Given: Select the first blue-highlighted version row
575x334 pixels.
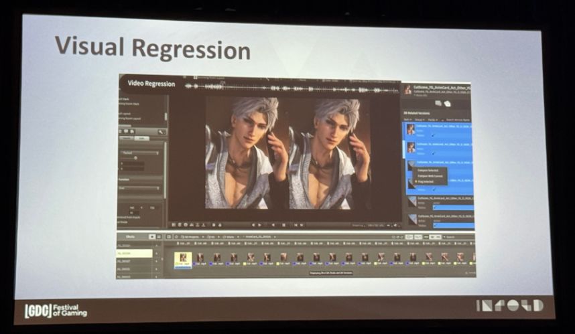Looking at the screenshot, I should pos(437,131).
